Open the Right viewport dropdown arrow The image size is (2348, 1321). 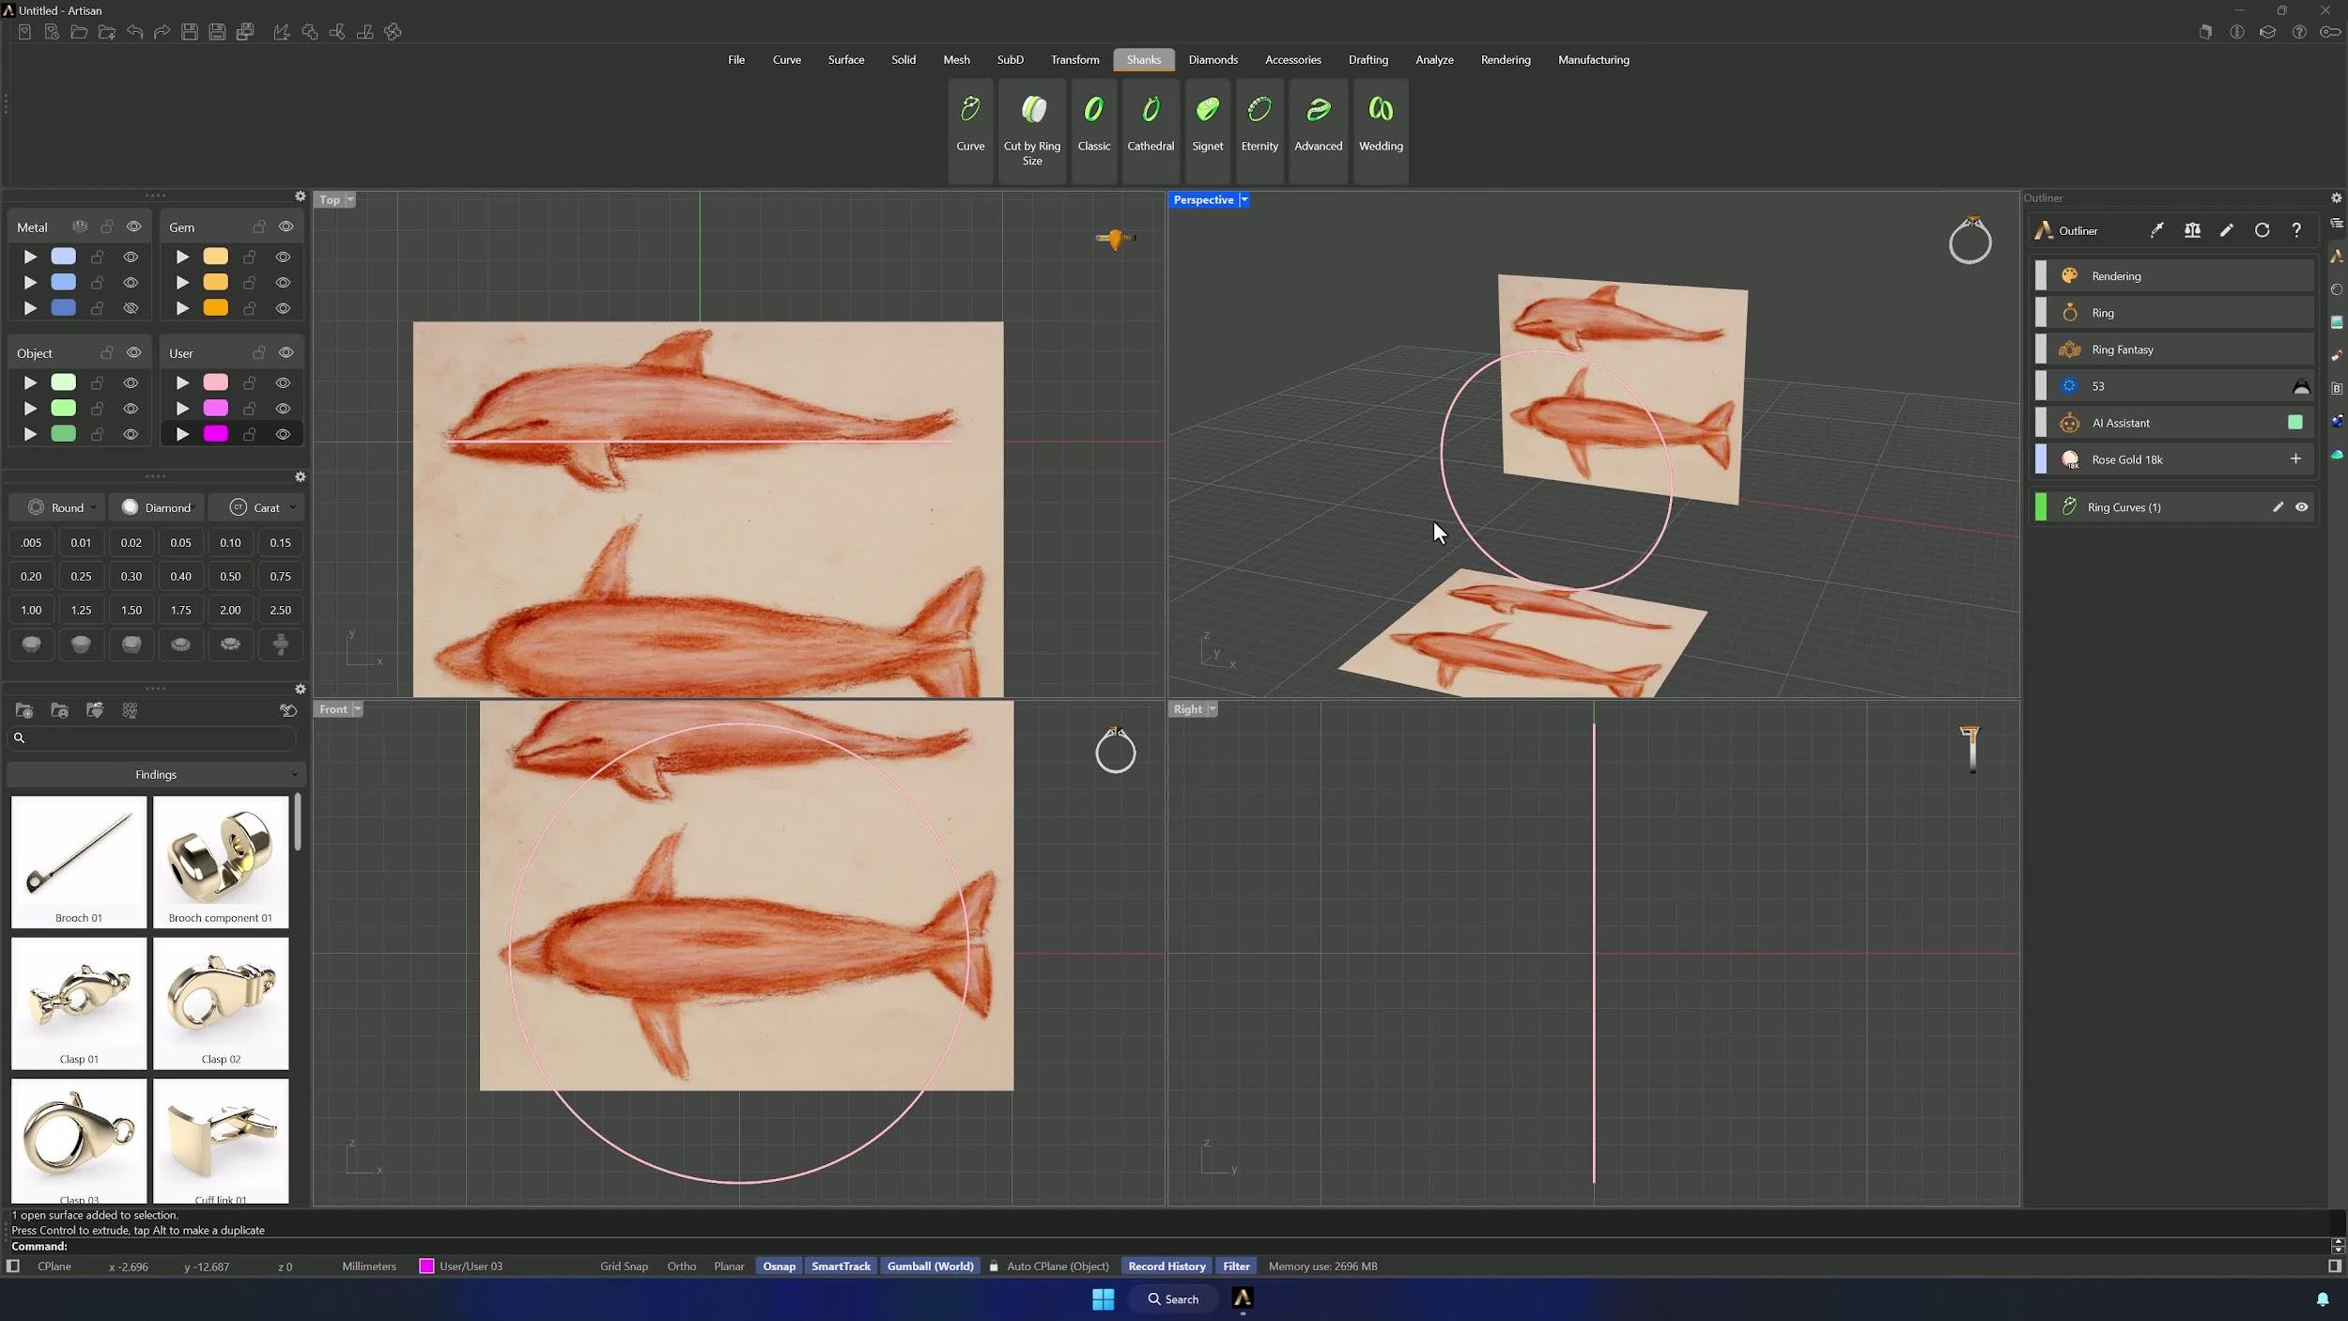(1212, 709)
